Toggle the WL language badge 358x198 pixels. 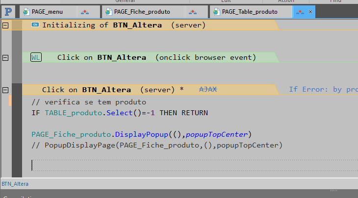point(36,57)
